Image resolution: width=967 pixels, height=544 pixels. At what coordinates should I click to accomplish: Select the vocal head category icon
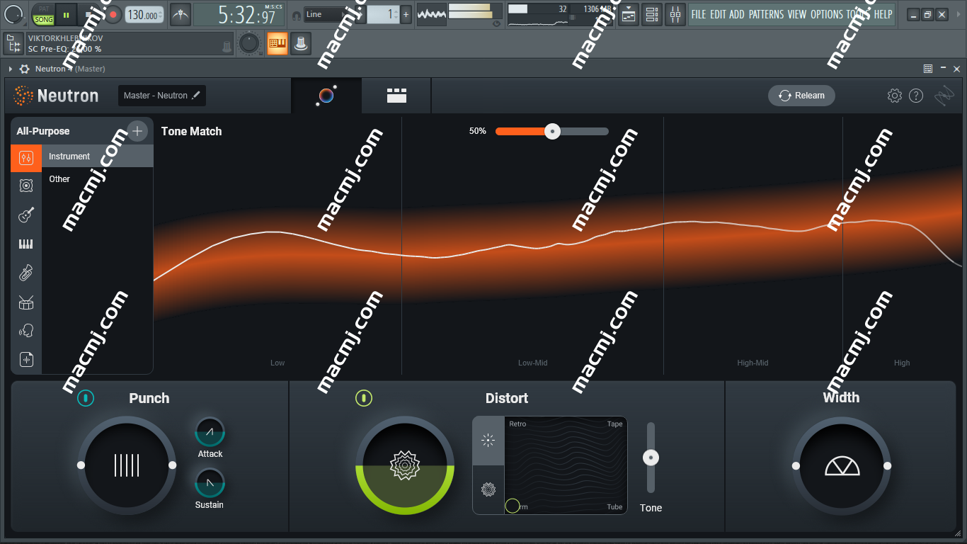26,331
